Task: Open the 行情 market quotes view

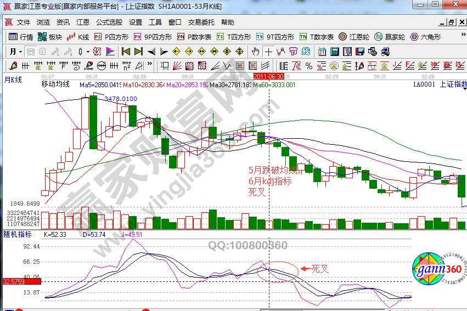Action: pyautogui.click(x=21, y=37)
